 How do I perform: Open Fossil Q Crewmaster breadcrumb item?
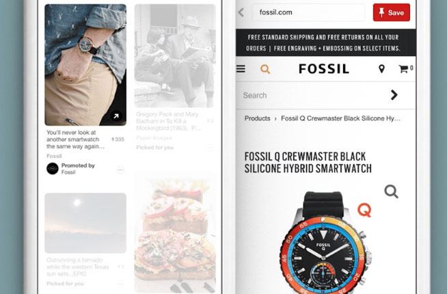pyautogui.click(x=340, y=118)
